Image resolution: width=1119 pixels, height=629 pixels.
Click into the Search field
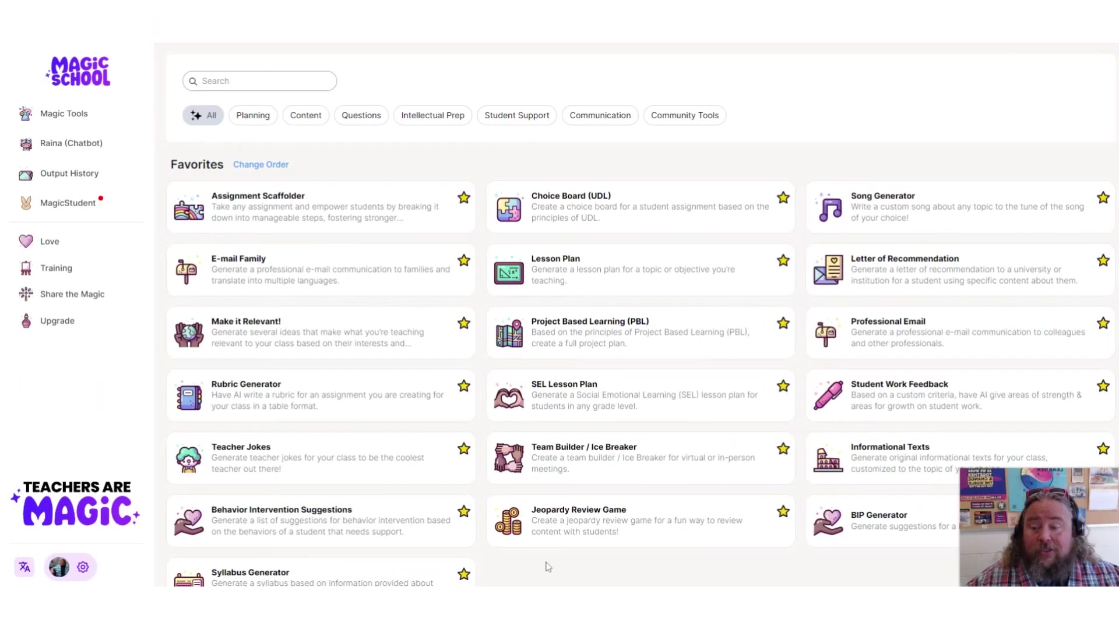[x=260, y=81]
